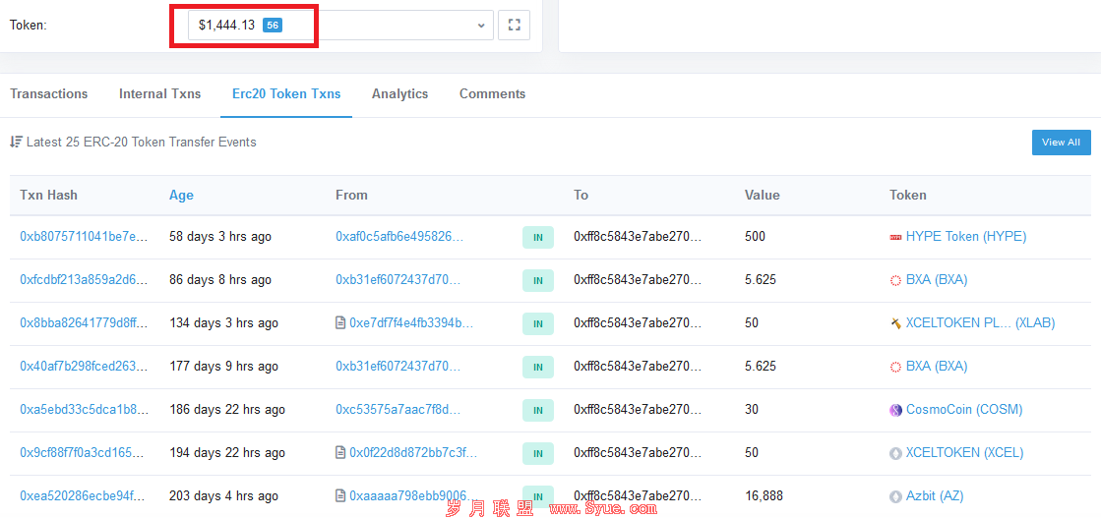Click the Txn Hash column header

[x=48, y=196]
